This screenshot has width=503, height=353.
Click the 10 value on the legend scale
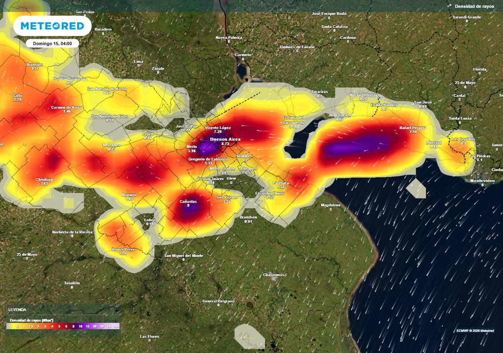click(80, 326)
